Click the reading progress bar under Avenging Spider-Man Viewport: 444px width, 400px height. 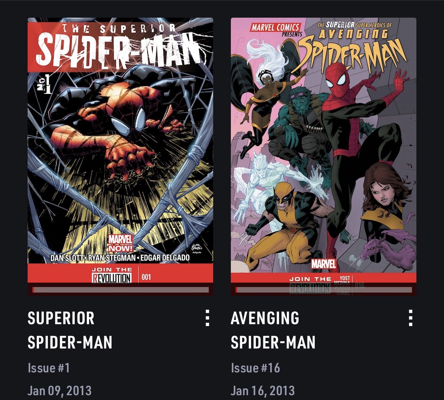pyautogui.click(x=324, y=290)
